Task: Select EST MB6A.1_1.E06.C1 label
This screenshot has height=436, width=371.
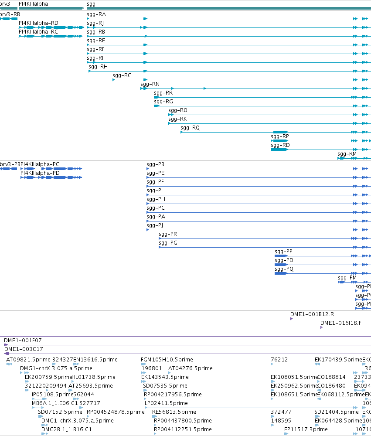Action: pos(55,403)
